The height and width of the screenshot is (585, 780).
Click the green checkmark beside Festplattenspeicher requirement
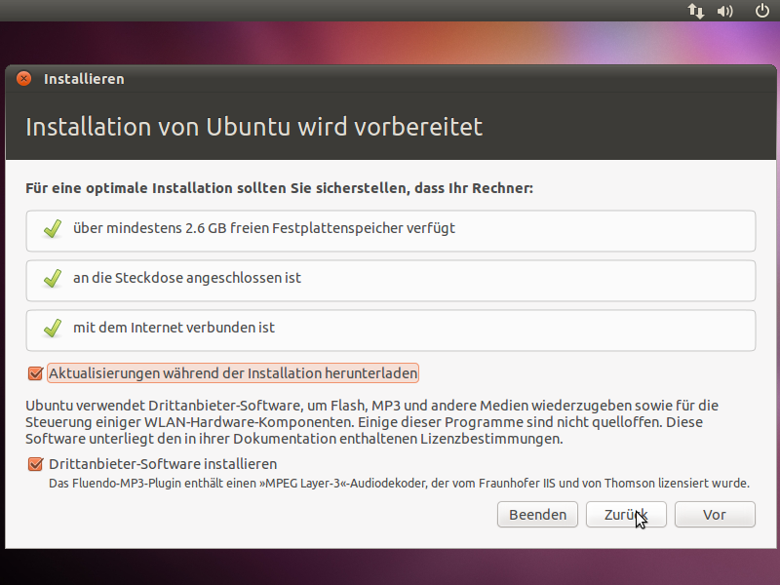coord(53,228)
